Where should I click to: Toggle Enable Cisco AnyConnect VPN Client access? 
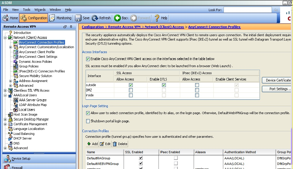(88, 59)
